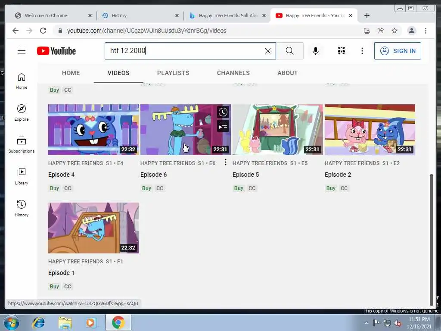Image resolution: width=441 pixels, height=331 pixels.
Task: Reload the page with the refresh icon
Action: [43, 31]
